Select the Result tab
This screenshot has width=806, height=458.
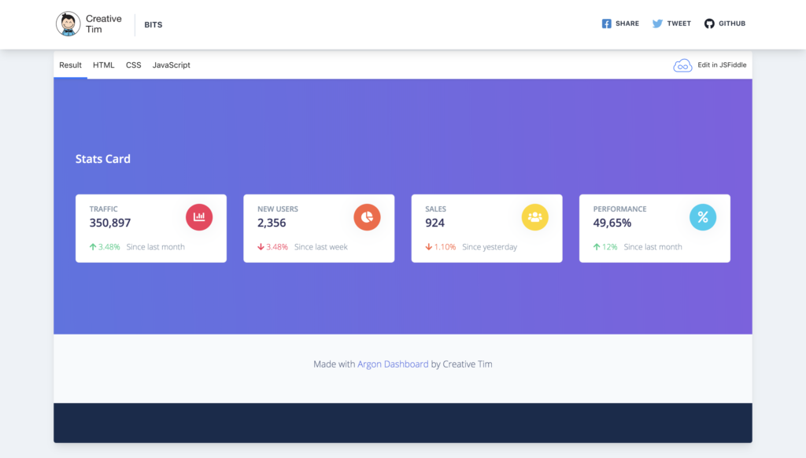70,65
